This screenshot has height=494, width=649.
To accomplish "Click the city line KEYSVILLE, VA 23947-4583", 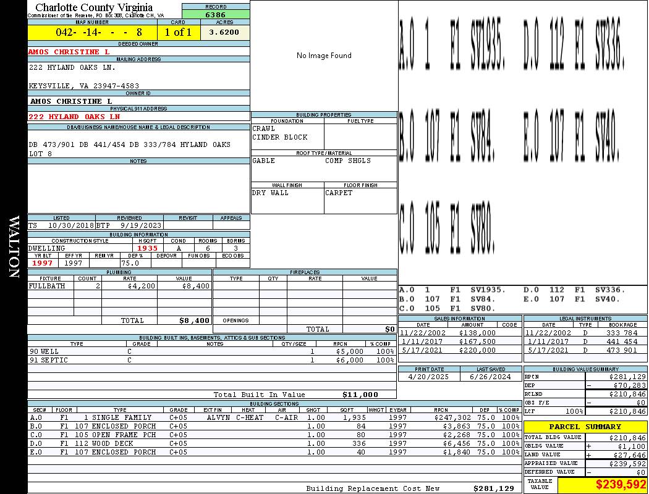I will tap(83, 86).
